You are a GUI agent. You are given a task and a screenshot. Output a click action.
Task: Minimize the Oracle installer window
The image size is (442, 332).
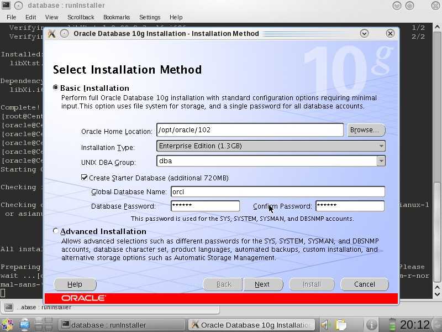coord(364,34)
